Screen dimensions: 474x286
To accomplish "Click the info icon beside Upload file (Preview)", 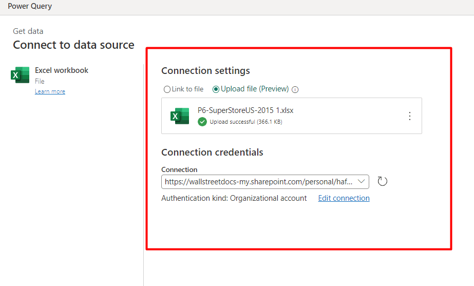I will 295,89.
